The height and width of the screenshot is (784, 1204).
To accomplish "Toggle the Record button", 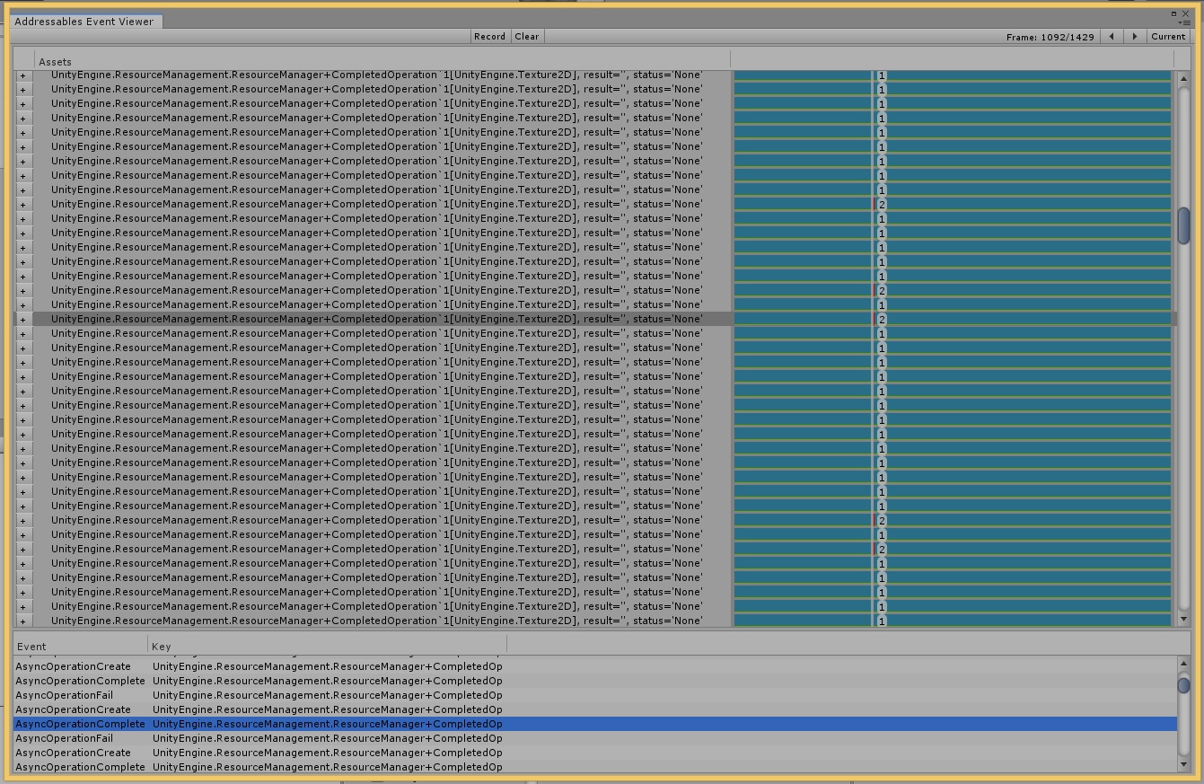I will pos(489,36).
